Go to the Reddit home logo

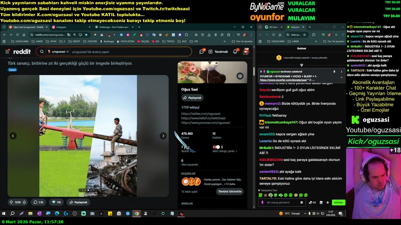click(x=22, y=52)
